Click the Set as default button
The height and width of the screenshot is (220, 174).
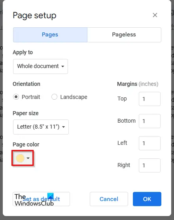pos(42,199)
